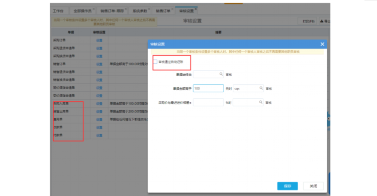Image resolution: width=377 pixels, height=196 pixels.
Task: Switch to the 销售订单 tab
Action: coord(163,11)
